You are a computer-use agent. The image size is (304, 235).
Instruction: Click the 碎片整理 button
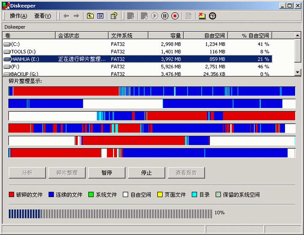click(67, 173)
